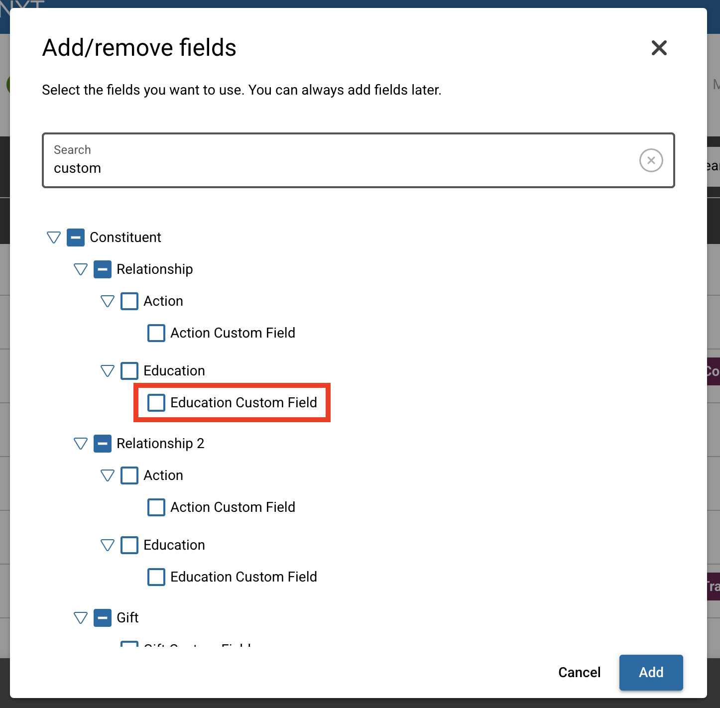Check the Education box under first Relationship

[129, 371]
